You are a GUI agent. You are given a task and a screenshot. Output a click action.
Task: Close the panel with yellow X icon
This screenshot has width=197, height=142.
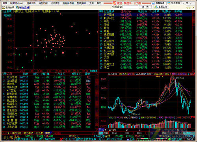tap(193, 7)
